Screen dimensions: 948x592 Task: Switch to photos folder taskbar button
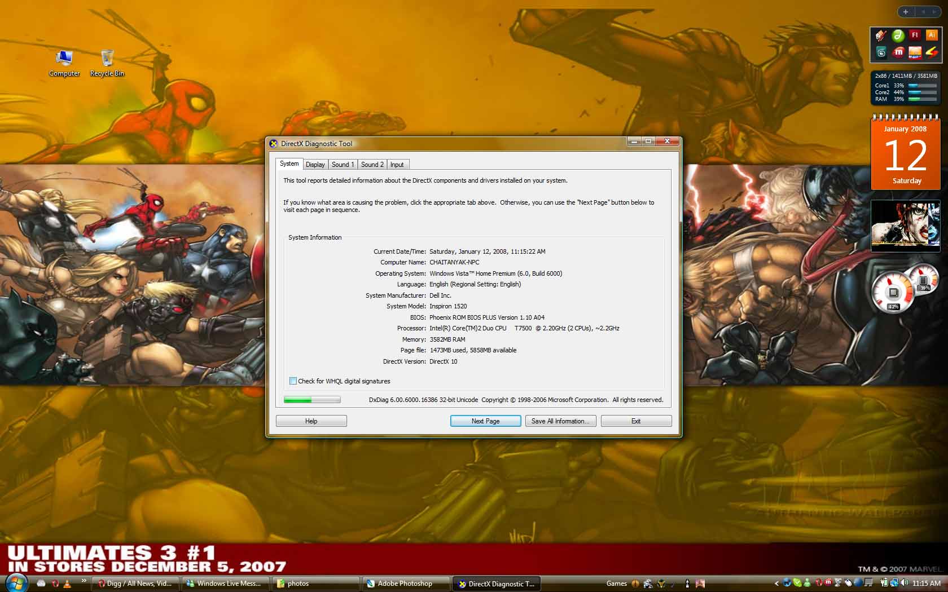[315, 584]
